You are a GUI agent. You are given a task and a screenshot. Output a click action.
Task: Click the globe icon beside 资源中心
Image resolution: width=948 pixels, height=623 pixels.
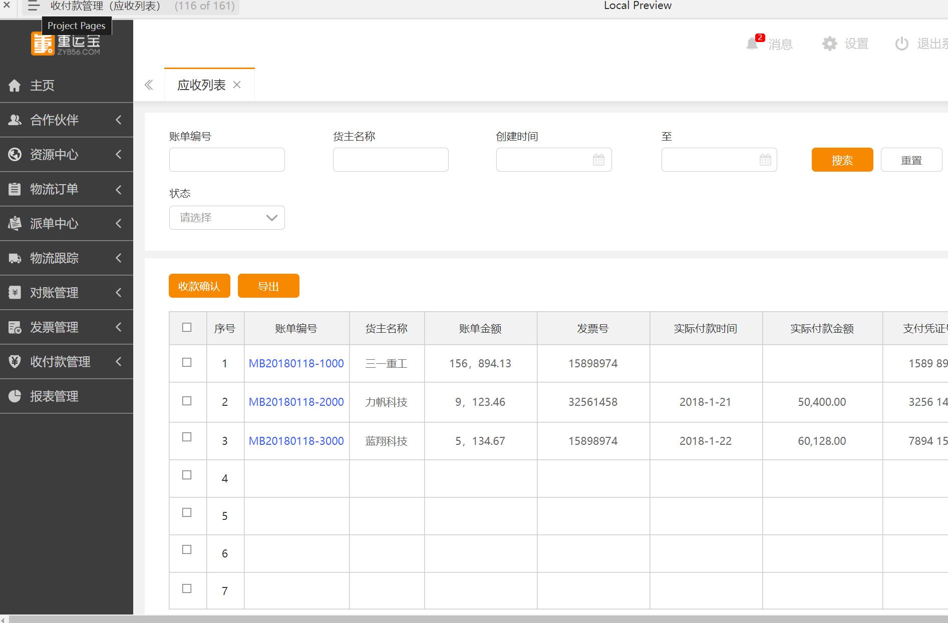coord(15,155)
